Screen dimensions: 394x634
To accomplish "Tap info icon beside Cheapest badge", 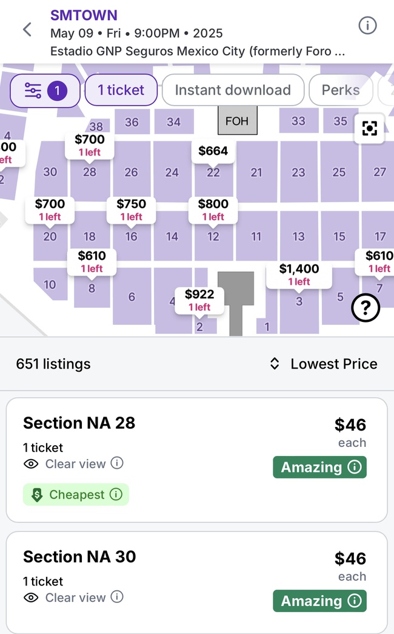I will click(x=116, y=494).
